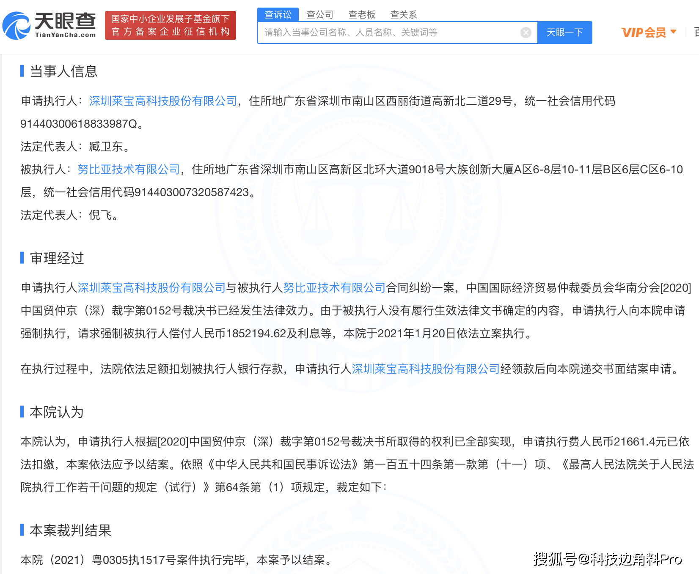The height and width of the screenshot is (574, 699).
Task: Open 努比亚技术有限公司 link in 被执行人 line
Action: coord(129,169)
